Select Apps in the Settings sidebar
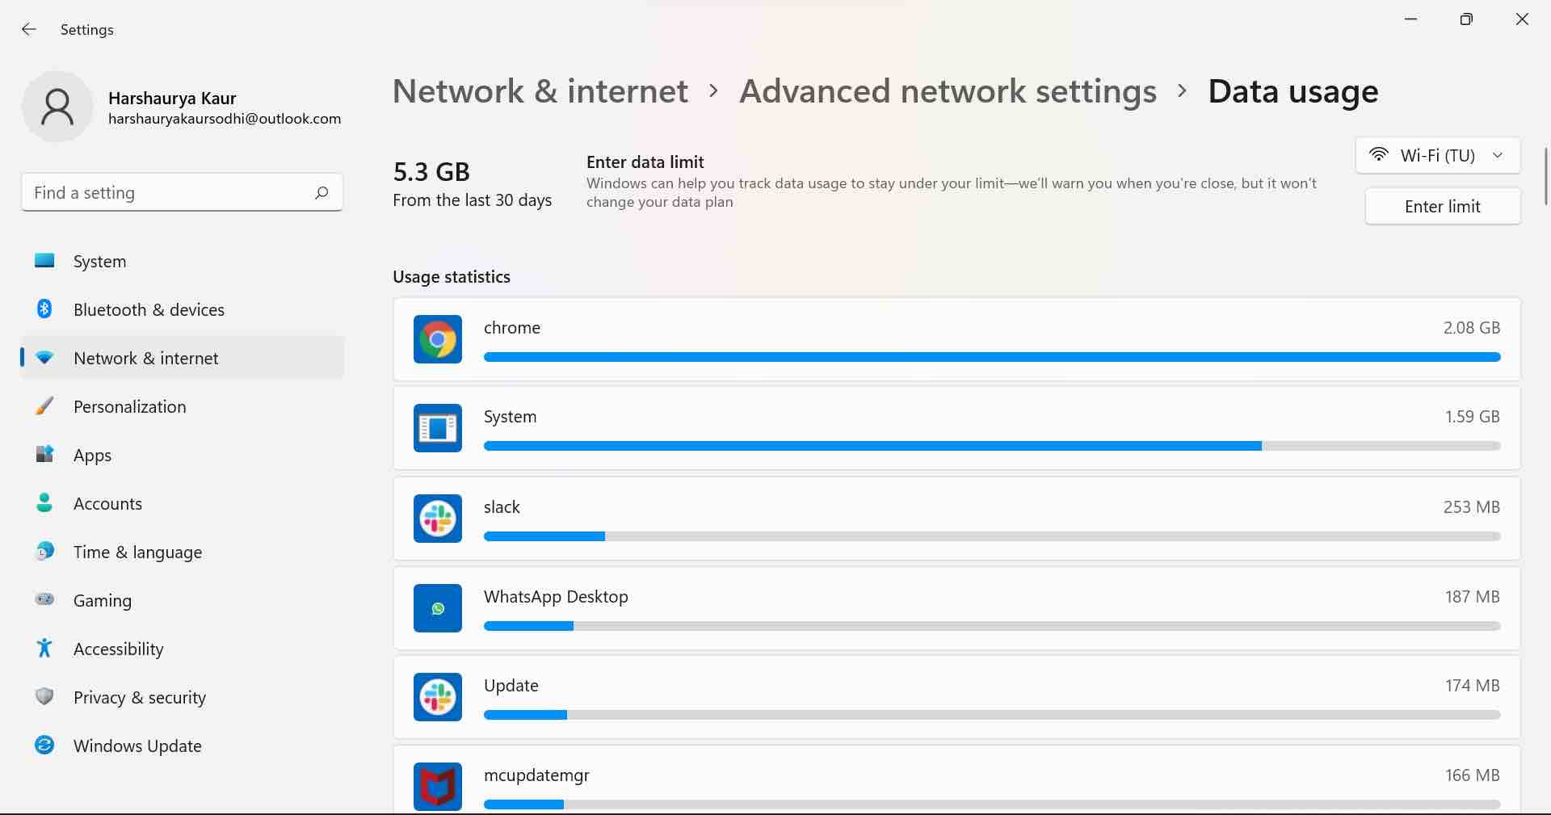 [92, 455]
